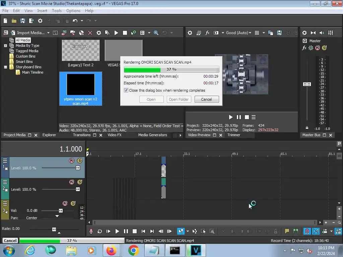Toggle preview overlays grid icon
343x257 pixels.
[x=257, y=33]
